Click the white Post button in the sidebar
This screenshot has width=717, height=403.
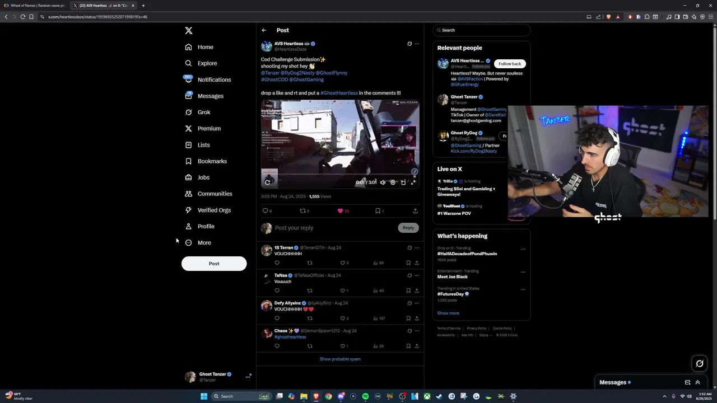[214, 264]
